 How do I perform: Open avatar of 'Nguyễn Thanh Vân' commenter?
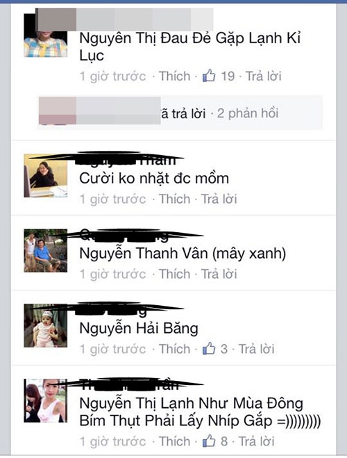pos(46,251)
